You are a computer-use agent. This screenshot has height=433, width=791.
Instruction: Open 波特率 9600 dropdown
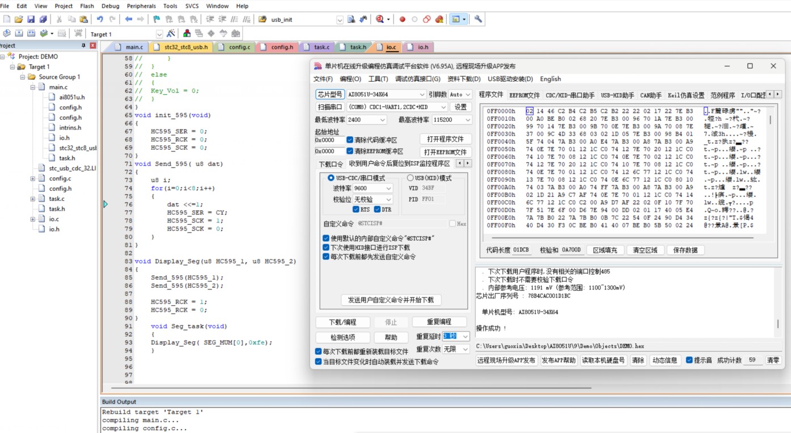[x=388, y=188]
